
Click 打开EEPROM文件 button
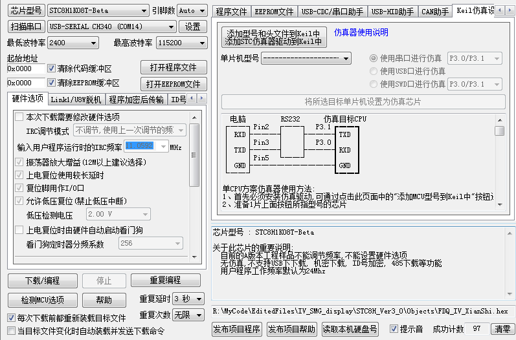(174, 84)
